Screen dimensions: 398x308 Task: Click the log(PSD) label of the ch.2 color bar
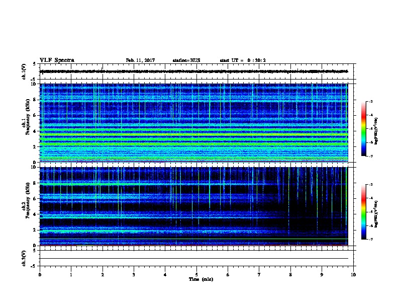(376, 214)
